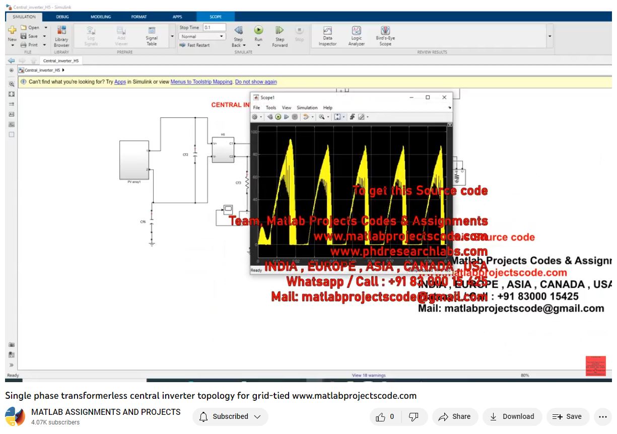The height and width of the screenshot is (434, 617).
Task: Click the Scope1 step forward icon
Action: (x=286, y=117)
